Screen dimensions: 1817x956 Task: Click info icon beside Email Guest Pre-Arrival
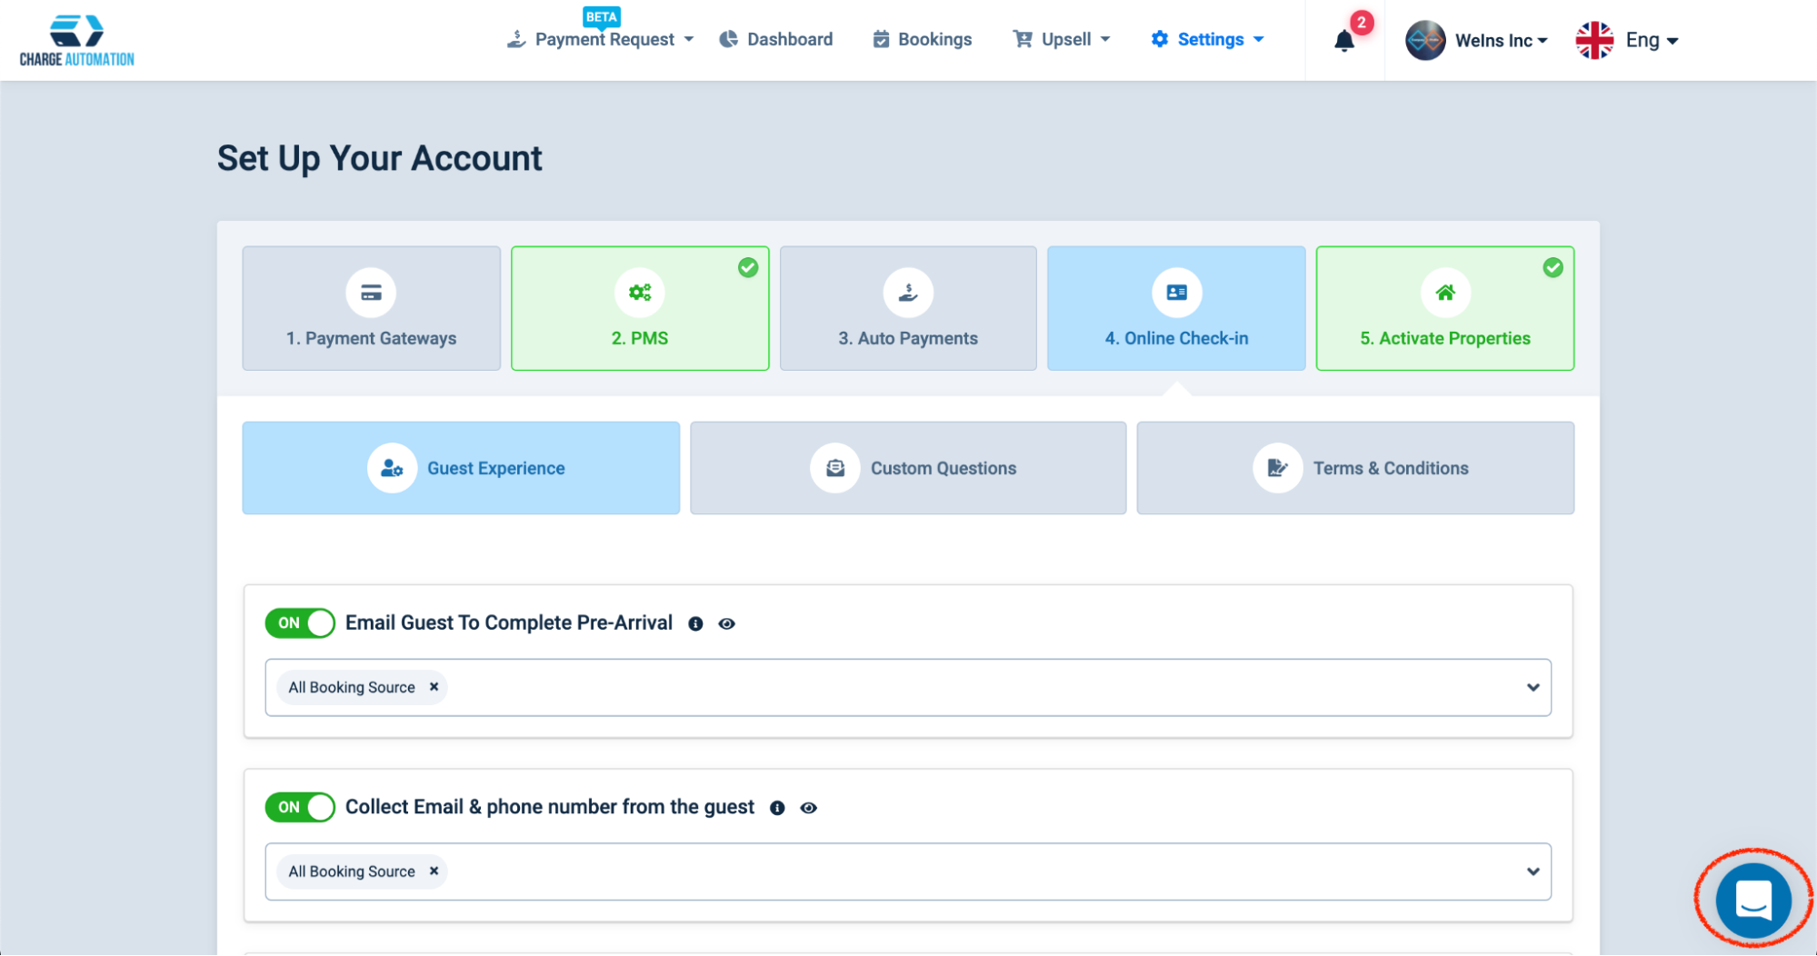(x=695, y=623)
